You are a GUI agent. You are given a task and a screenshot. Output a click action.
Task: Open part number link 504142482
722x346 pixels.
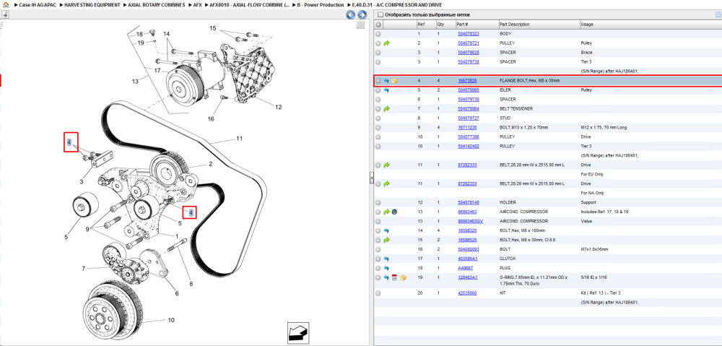[x=469, y=146]
